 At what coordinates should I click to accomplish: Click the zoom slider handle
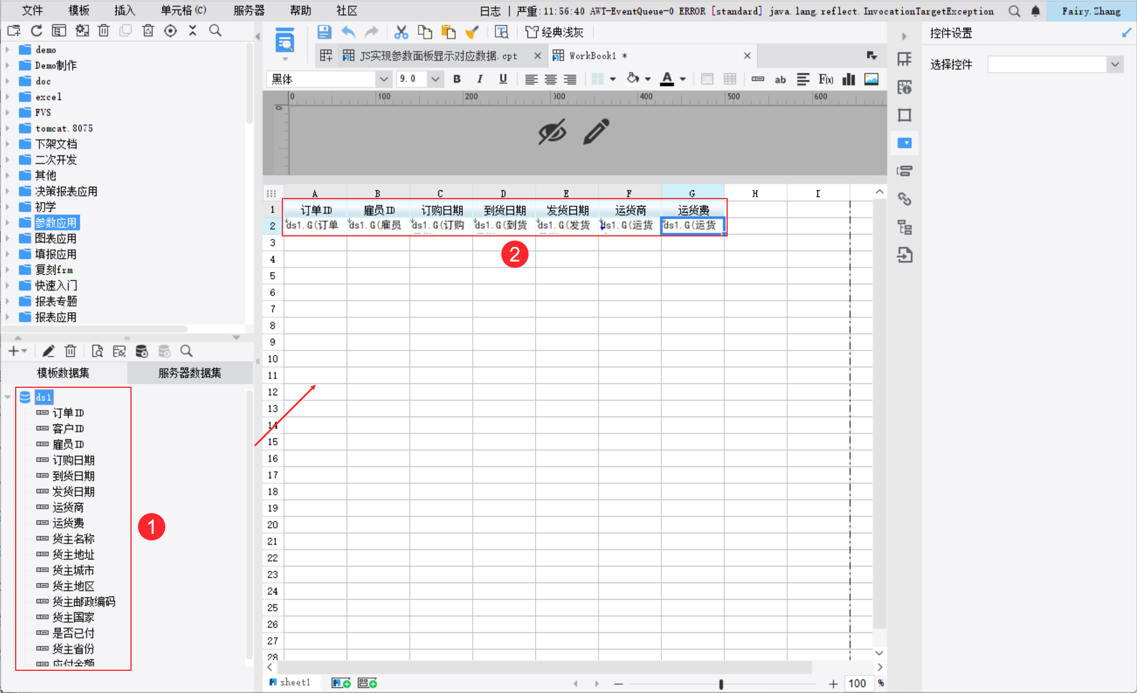click(x=721, y=684)
